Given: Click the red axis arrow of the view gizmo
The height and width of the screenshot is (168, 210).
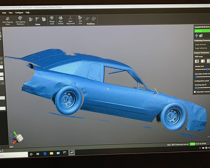Looking at the screenshot, I should pyautogui.click(x=15, y=142).
